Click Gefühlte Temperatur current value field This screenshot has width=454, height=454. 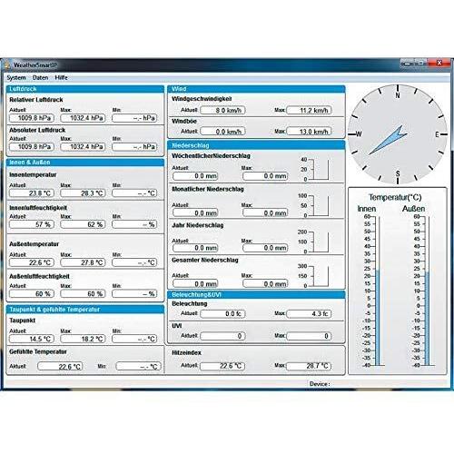60,367
